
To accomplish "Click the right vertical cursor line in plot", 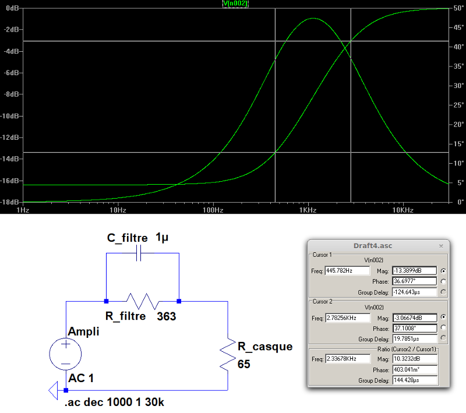I will (x=351, y=117).
